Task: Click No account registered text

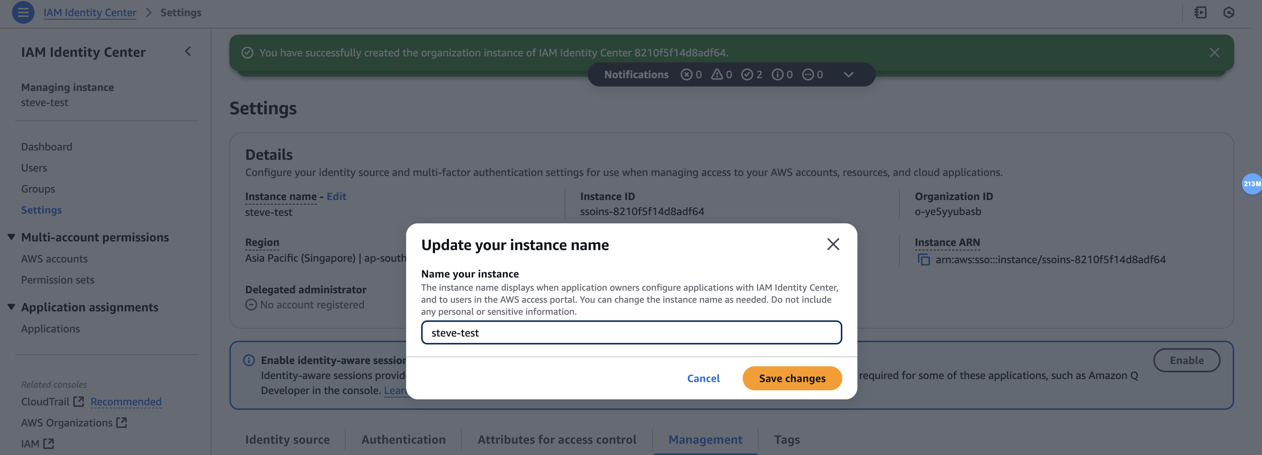Action: pos(312,305)
